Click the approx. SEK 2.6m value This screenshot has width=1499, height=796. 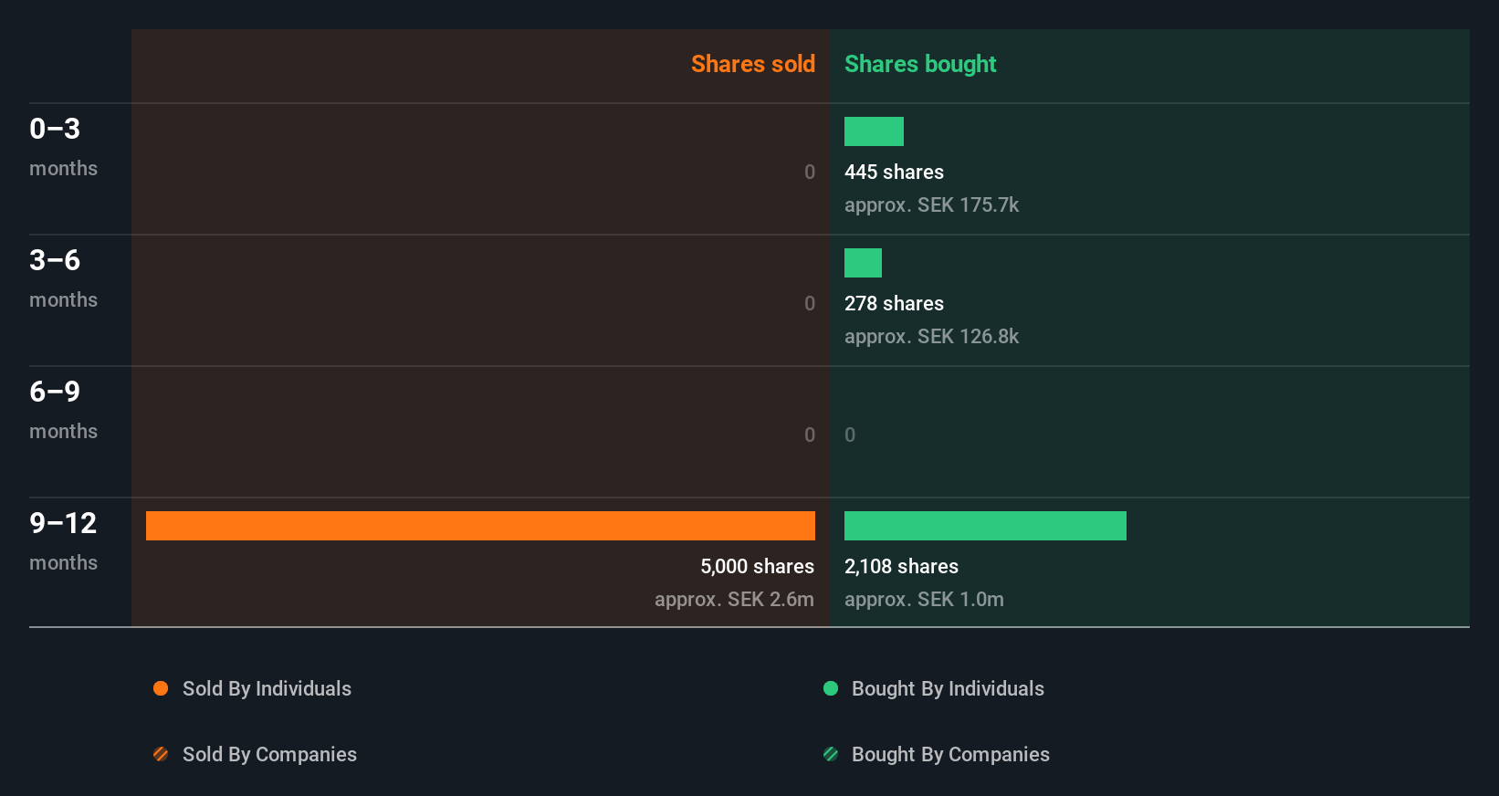(x=734, y=599)
